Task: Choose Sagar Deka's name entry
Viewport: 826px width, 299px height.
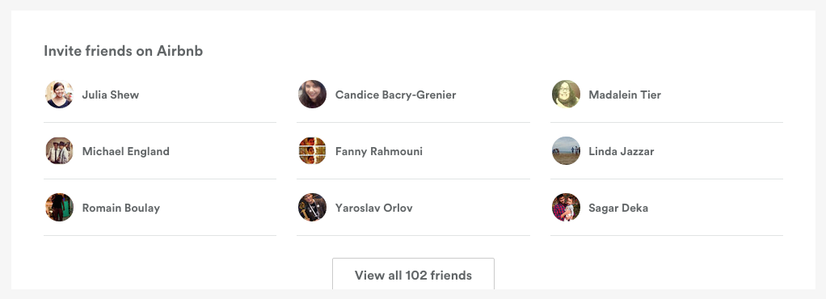Action: pyautogui.click(x=618, y=208)
